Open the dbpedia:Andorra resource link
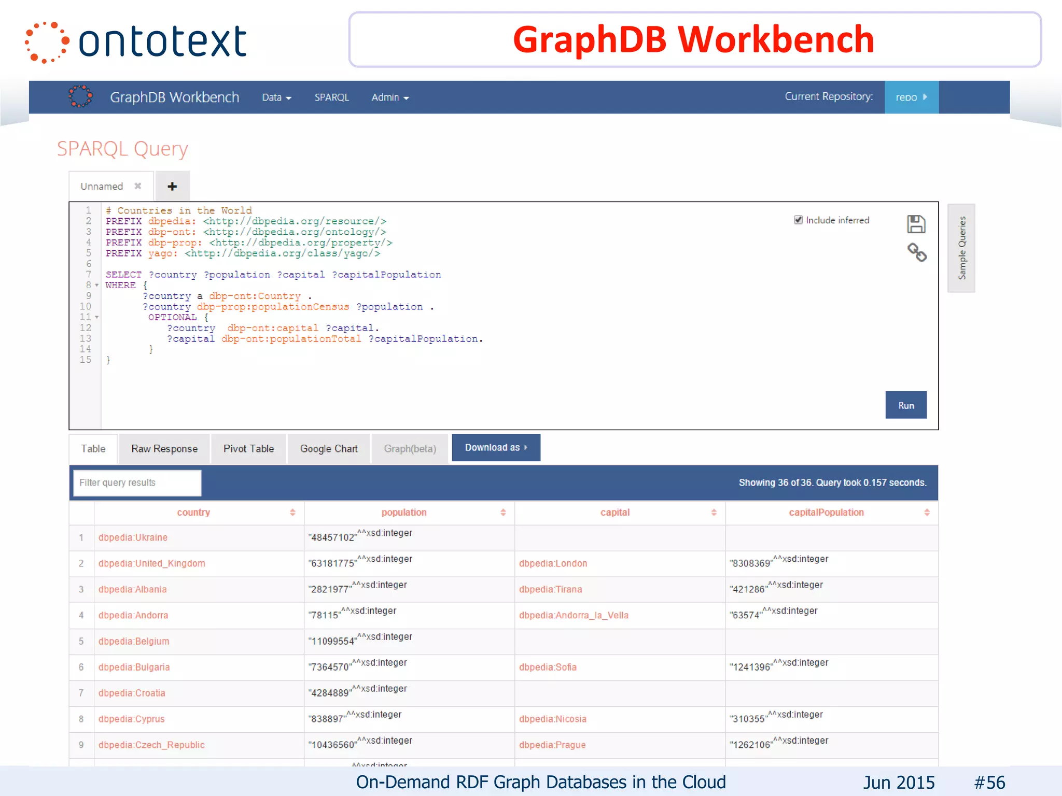The width and height of the screenshot is (1062, 796). pos(133,615)
